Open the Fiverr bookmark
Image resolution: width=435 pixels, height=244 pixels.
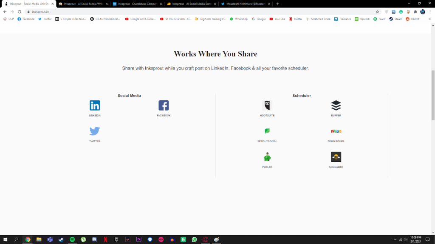click(x=379, y=19)
